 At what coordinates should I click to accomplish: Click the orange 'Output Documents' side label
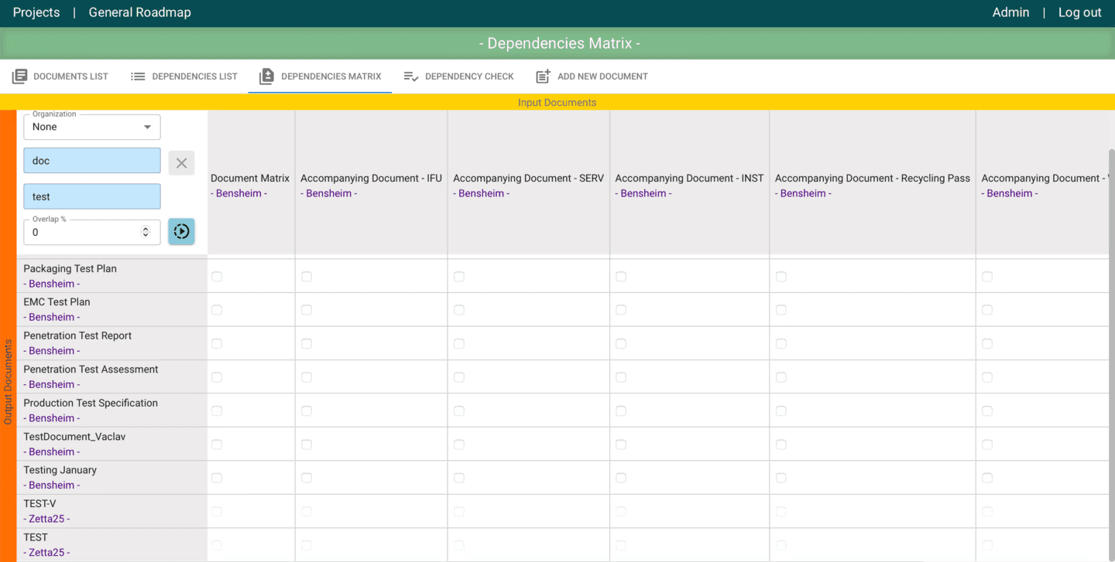click(8, 382)
